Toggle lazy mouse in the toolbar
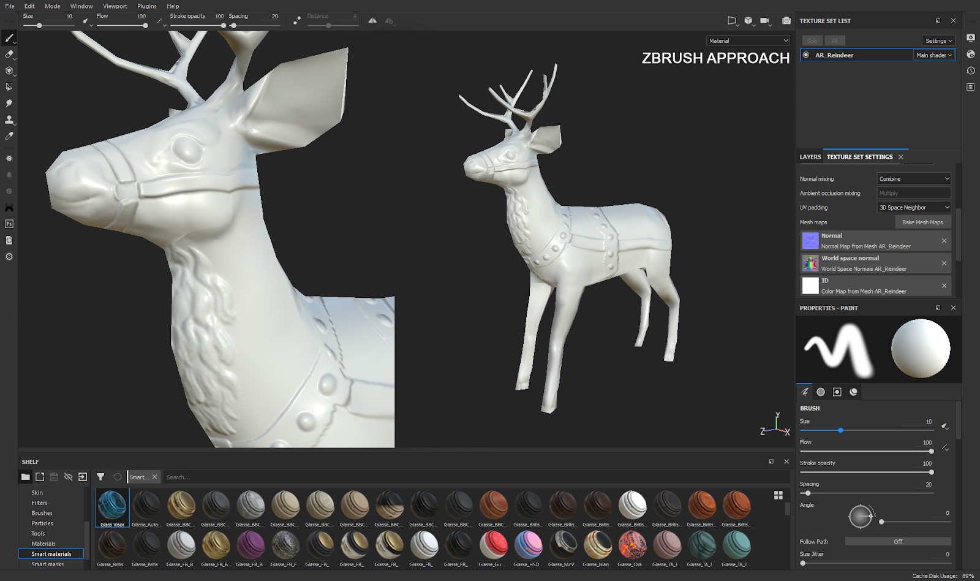 [297, 21]
